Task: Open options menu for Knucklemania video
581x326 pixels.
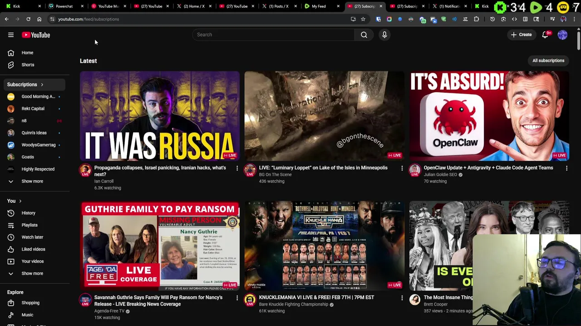Action: tap(402, 298)
